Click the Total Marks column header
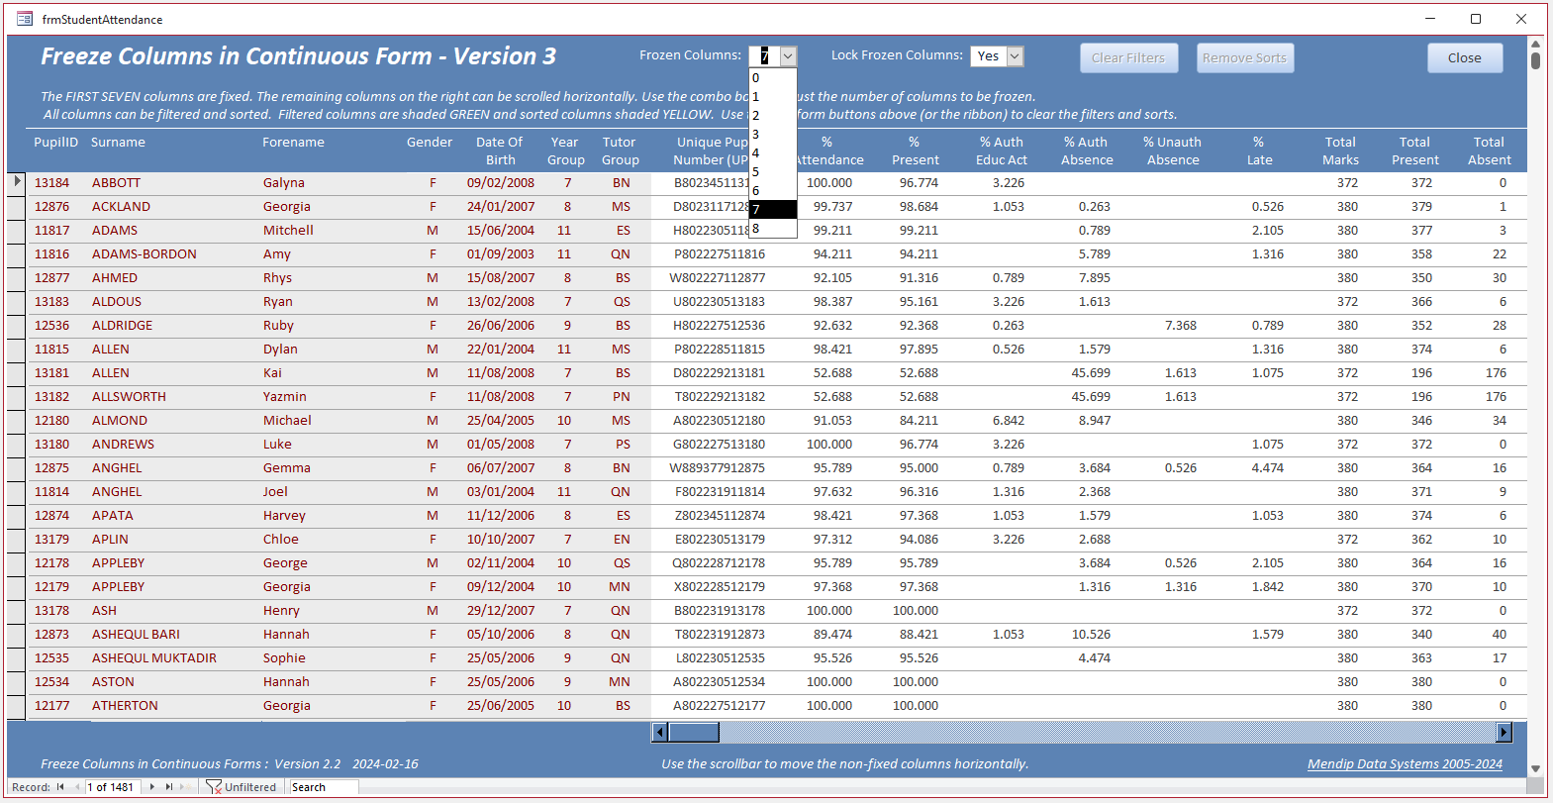Image resolution: width=1553 pixels, height=803 pixels. 1340,151
